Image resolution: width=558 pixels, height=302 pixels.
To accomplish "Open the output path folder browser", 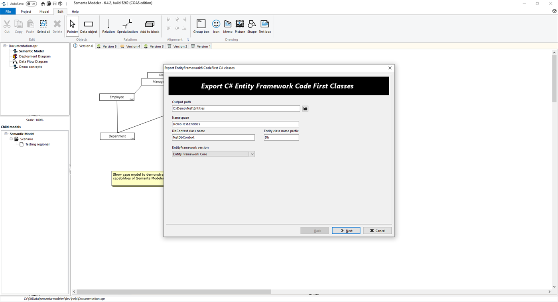I will pos(305,108).
